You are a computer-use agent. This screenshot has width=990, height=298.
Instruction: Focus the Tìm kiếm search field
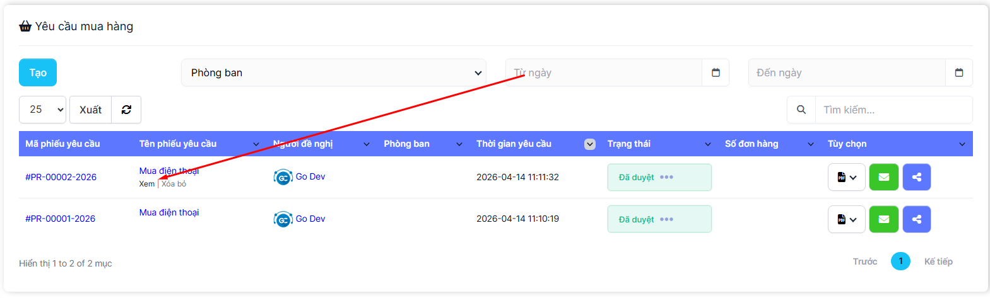tap(893, 110)
